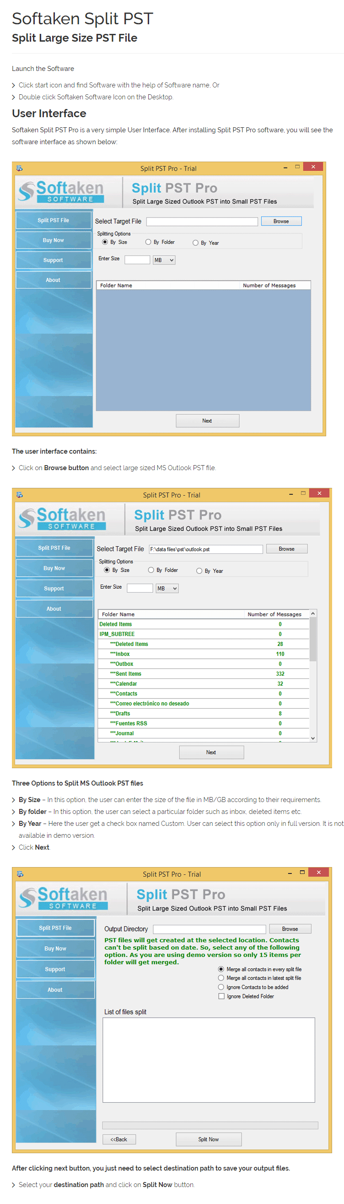Viewport: 344px width, 1204px height.
Task: Click scroll-up arrow of folder list
Action: [x=313, y=613]
